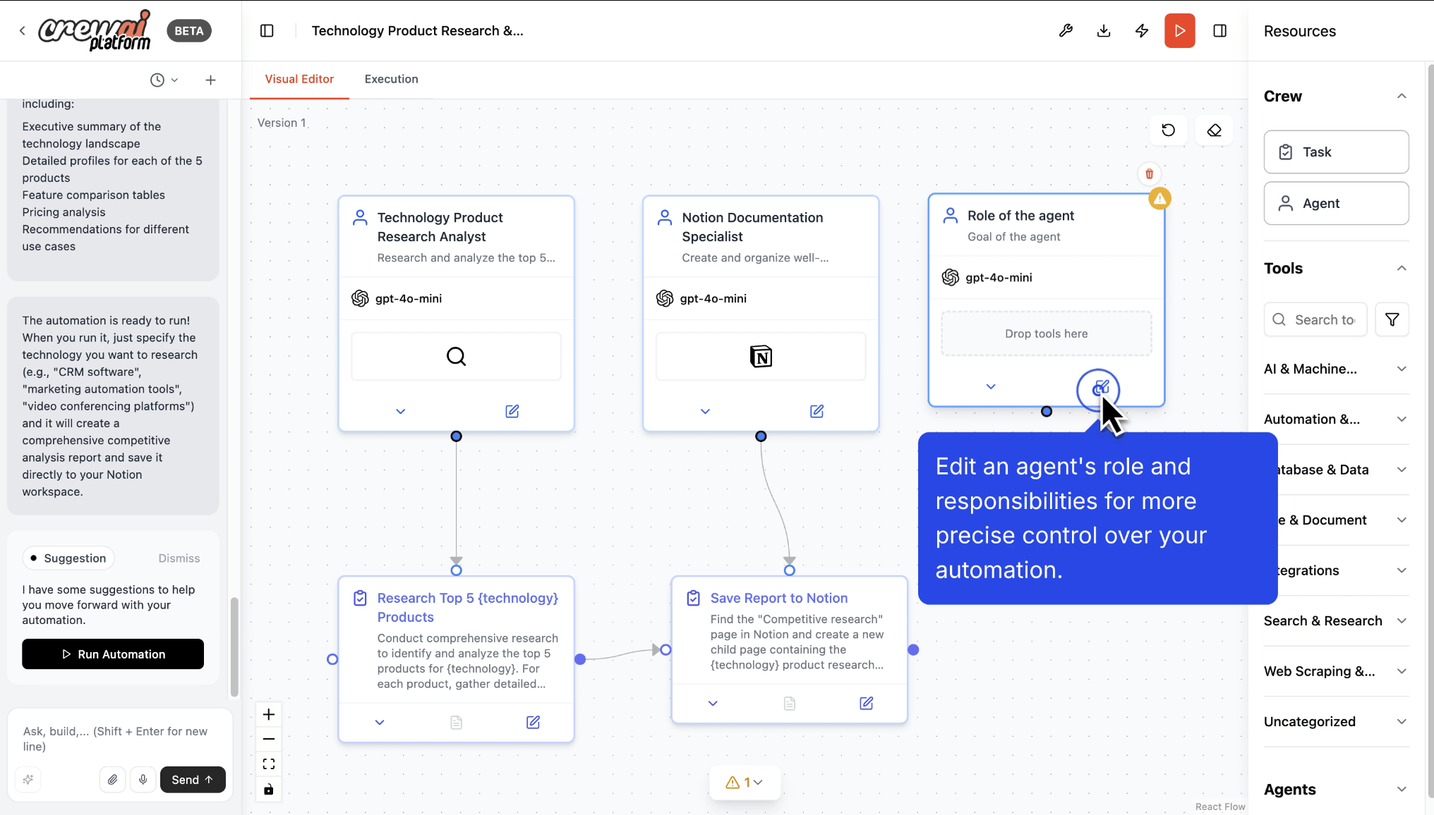
Task: Switch to the Execution tab
Action: (x=391, y=79)
